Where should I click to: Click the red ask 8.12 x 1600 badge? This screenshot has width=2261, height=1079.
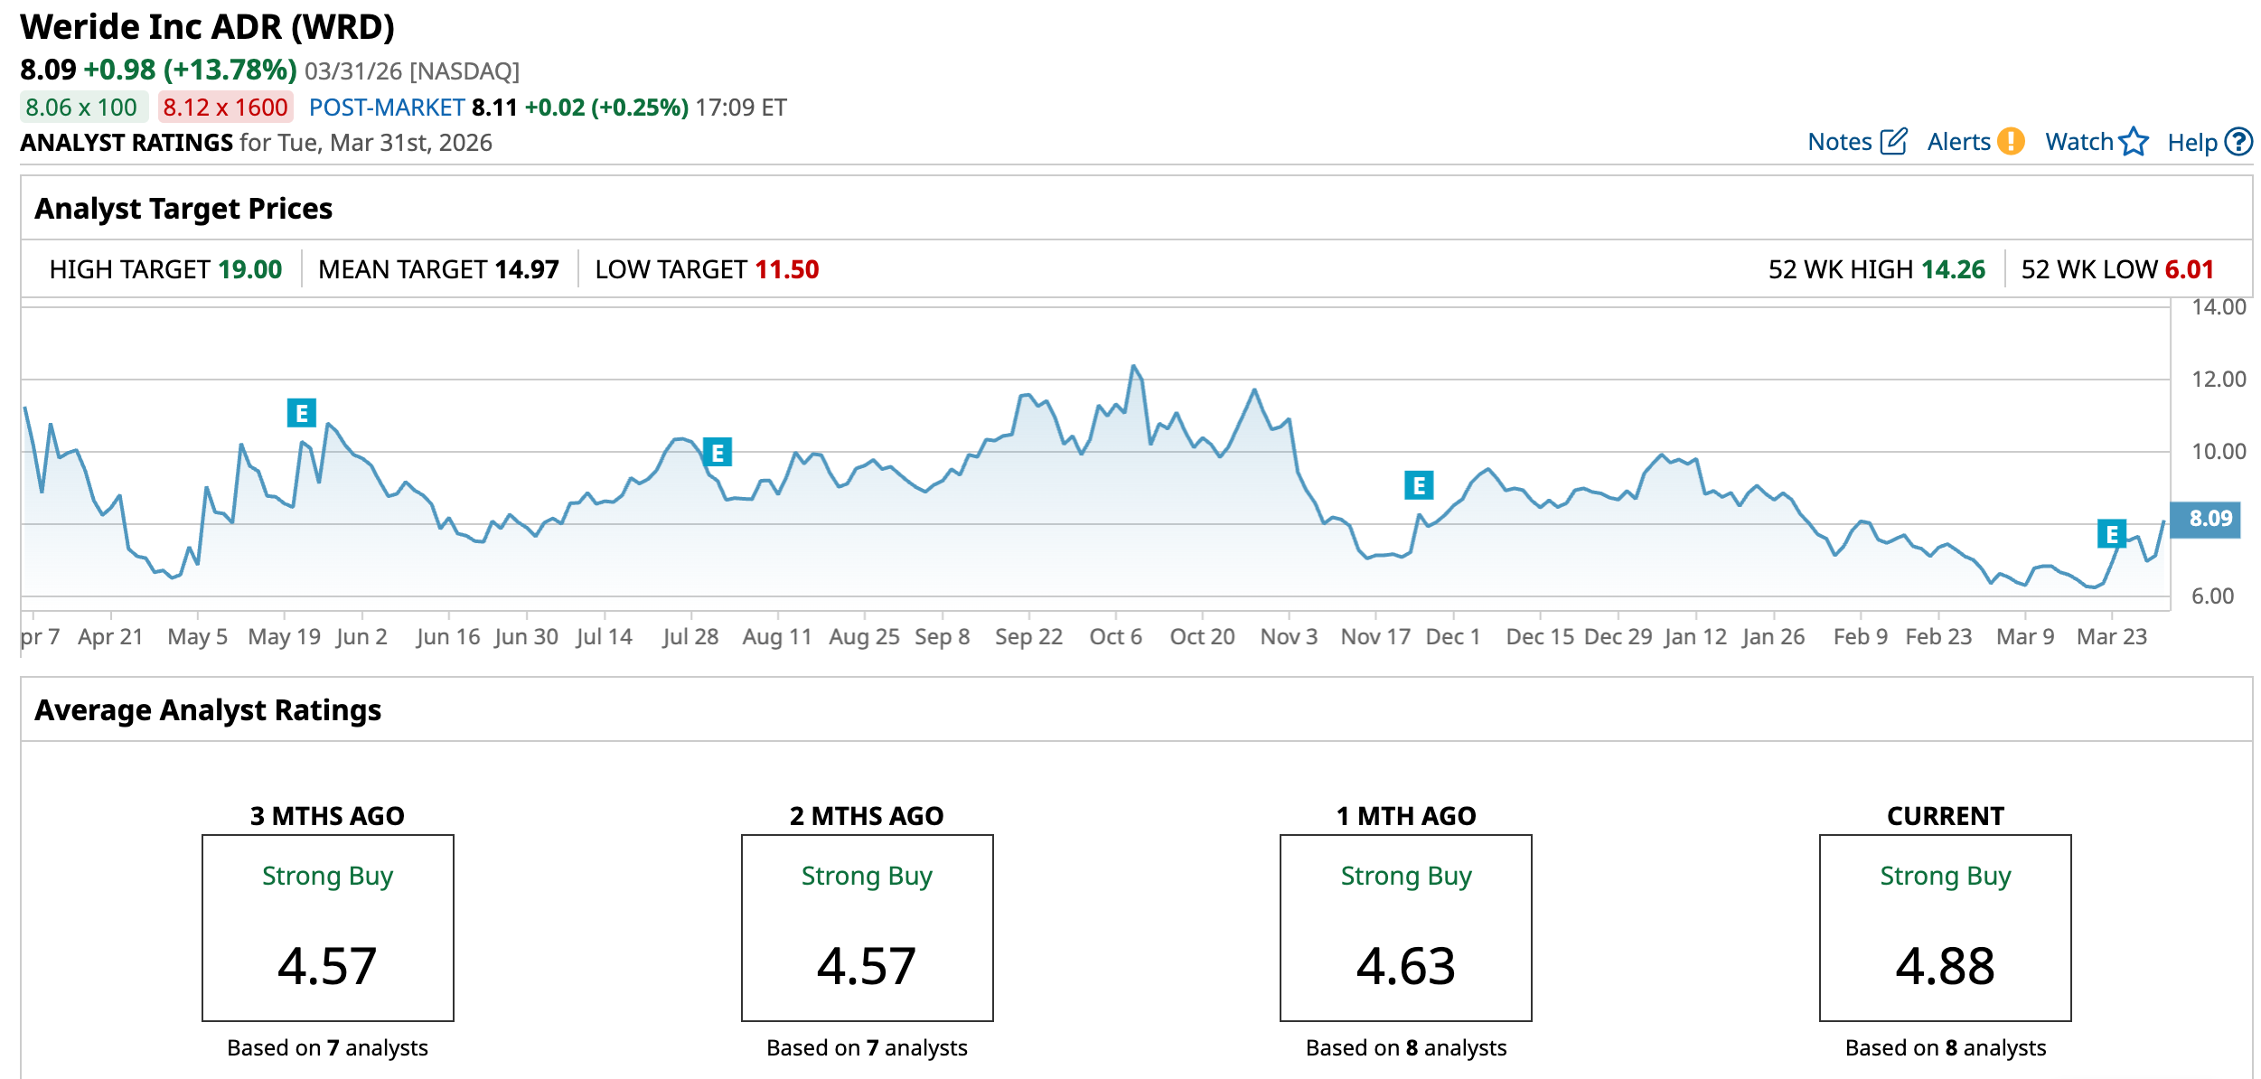pyautogui.click(x=225, y=108)
